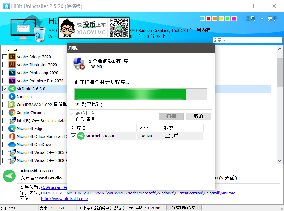The width and height of the screenshot is (284, 211).
Task: Click the 取消 button
Action: click(x=199, y=116)
